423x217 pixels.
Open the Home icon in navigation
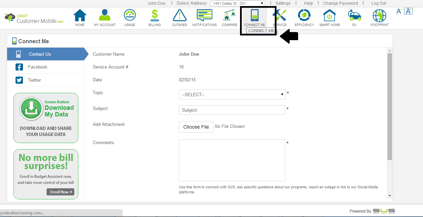coord(80,16)
